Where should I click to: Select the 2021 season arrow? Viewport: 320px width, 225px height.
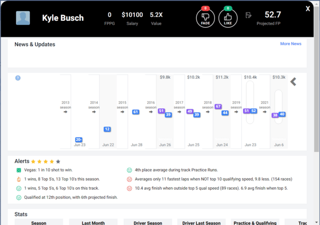coord(265,112)
